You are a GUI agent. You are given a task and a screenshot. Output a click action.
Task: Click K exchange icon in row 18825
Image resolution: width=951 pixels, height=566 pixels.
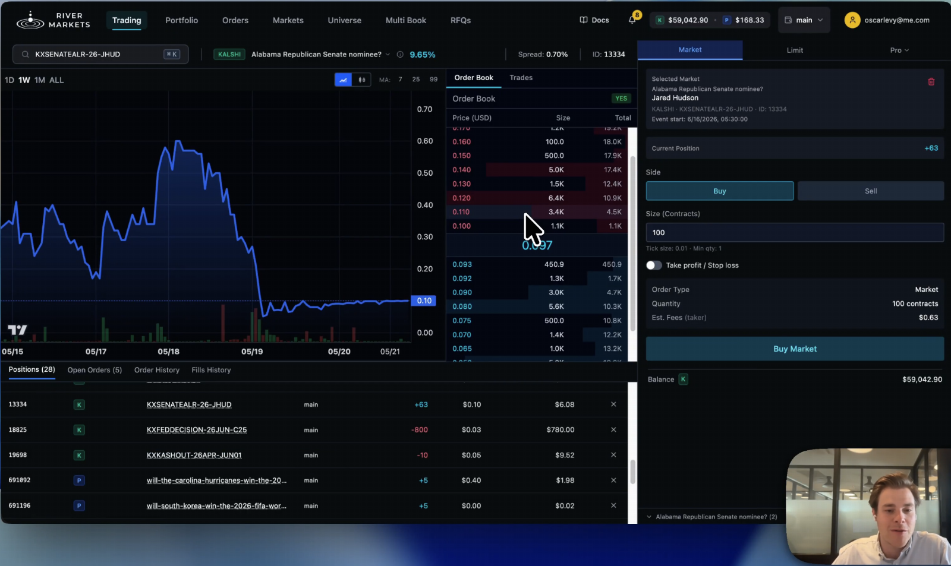coord(79,430)
